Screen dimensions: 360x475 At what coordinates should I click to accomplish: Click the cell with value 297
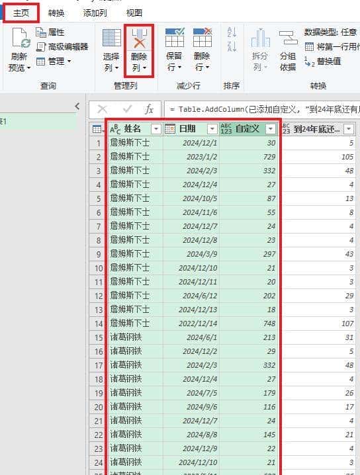248,254
